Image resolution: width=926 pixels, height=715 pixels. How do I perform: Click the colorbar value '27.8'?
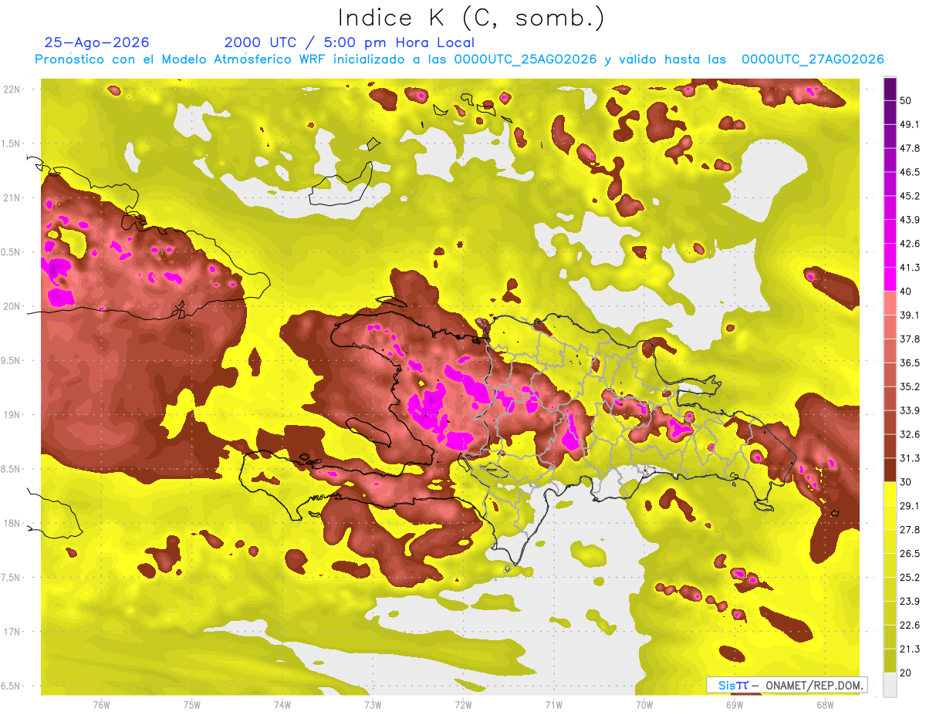click(x=911, y=530)
